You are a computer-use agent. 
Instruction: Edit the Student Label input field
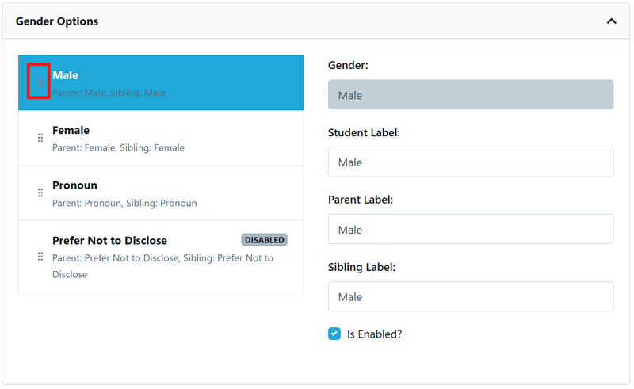(471, 162)
